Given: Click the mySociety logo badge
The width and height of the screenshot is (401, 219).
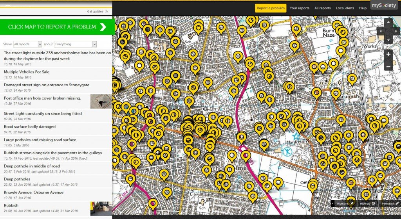Looking at the screenshot, I should [384, 5].
